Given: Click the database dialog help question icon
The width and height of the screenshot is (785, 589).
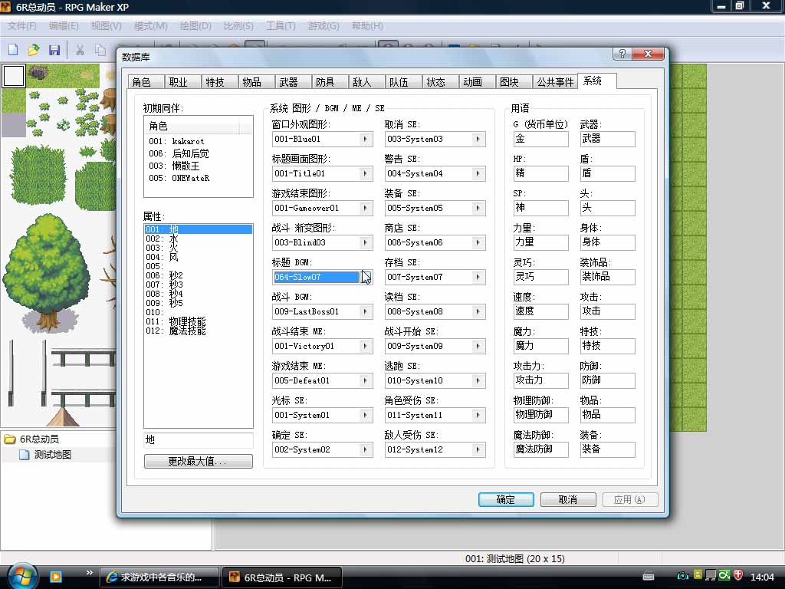Looking at the screenshot, I should click(622, 54).
